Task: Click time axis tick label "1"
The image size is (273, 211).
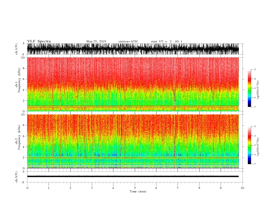Action: click(49, 188)
